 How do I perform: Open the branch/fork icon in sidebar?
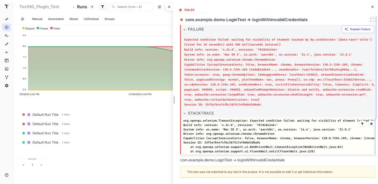(7, 77)
